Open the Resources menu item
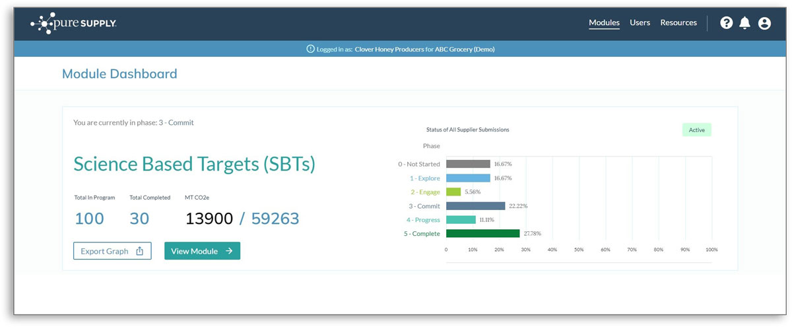Image resolution: width=792 pixels, height=327 pixels. (678, 22)
